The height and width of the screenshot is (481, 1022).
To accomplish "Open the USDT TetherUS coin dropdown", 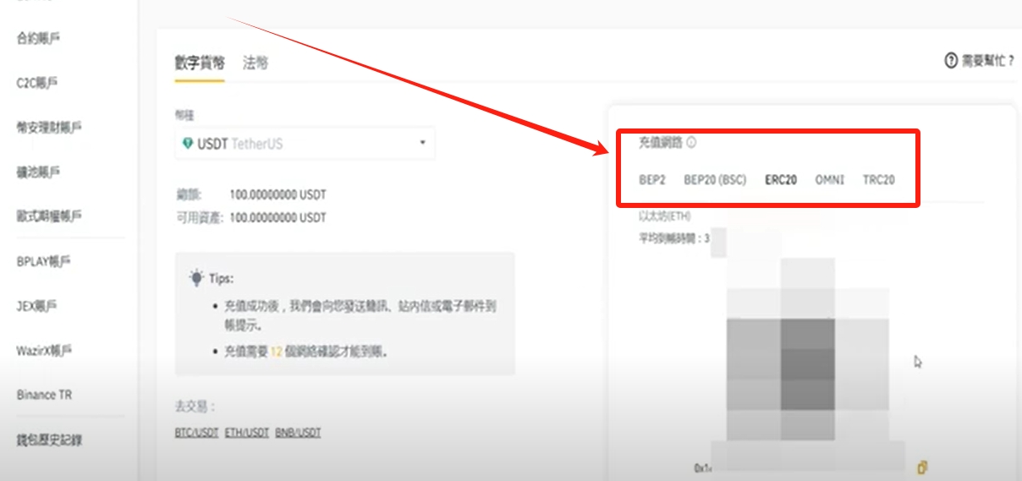I will pyautogui.click(x=305, y=144).
